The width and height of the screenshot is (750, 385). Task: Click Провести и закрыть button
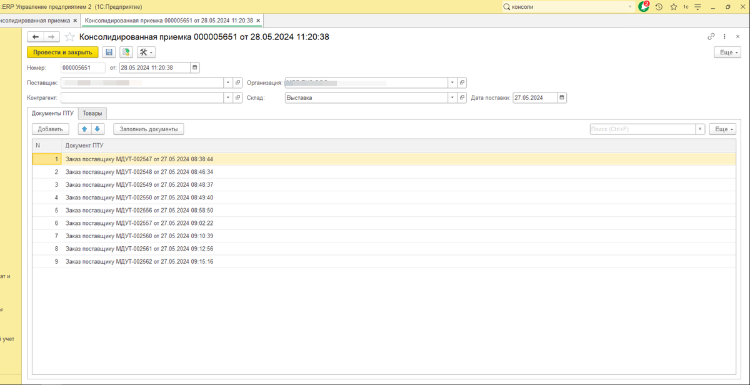[62, 52]
